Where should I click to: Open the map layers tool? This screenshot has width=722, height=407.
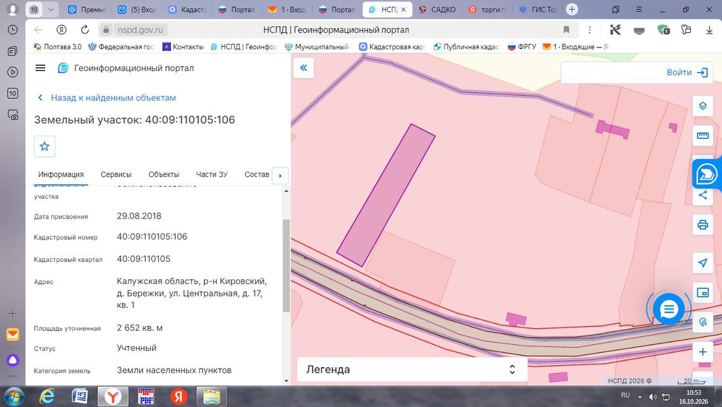tap(702, 106)
